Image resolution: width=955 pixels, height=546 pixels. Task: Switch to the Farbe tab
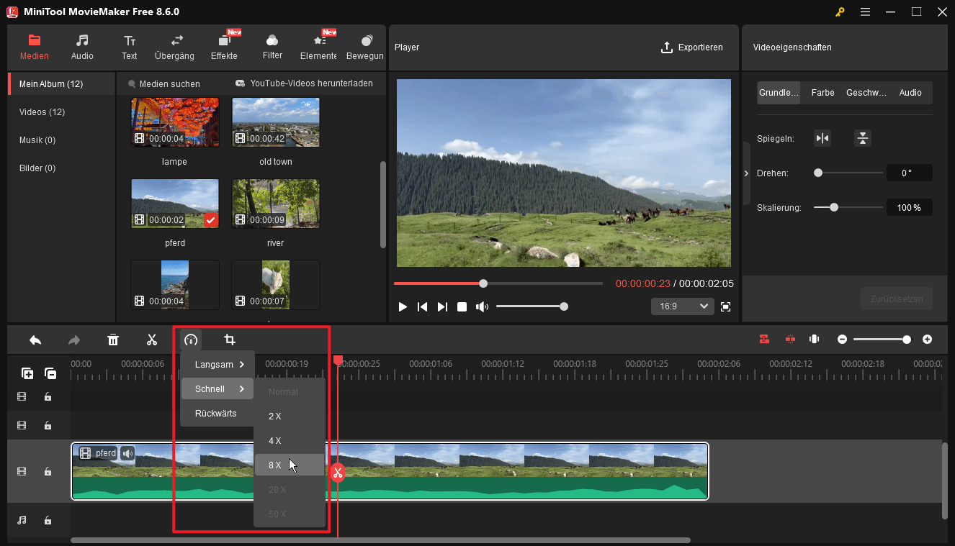[x=822, y=92]
